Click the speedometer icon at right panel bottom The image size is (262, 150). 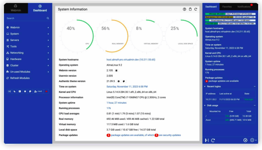(245, 140)
